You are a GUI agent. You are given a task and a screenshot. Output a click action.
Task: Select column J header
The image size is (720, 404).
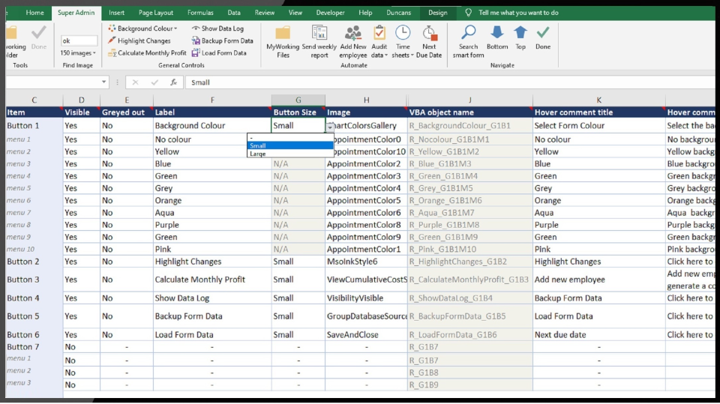[x=469, y=100]
